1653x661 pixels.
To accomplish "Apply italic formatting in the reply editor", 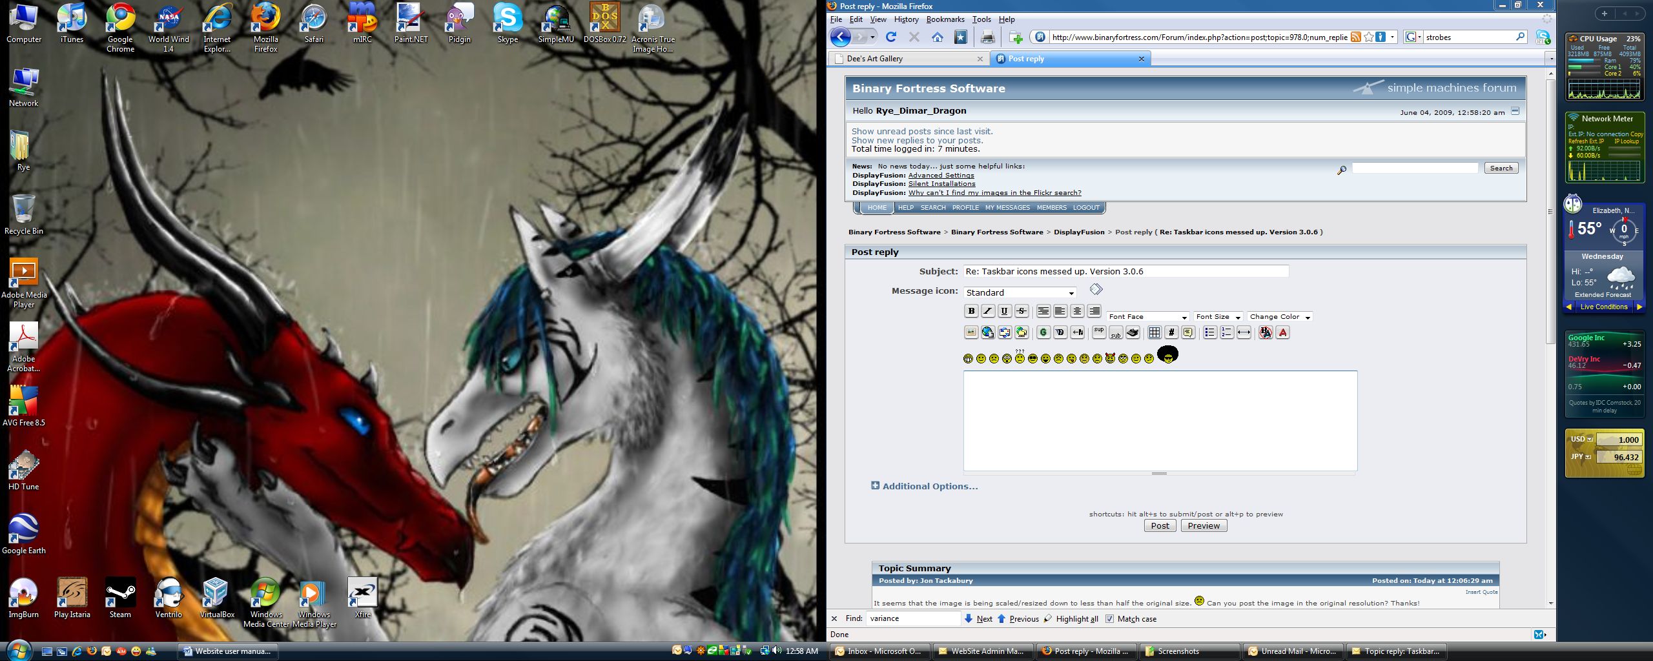I will [x=988, y=311].
